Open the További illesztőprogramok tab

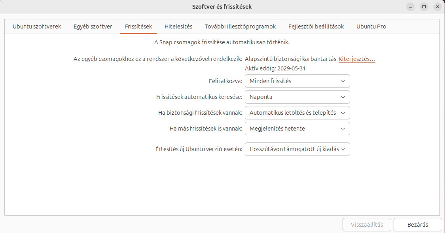[240, 27]
